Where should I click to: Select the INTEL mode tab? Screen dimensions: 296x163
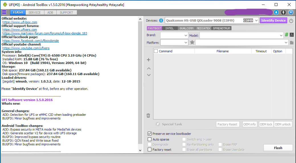click(x=170, y=28)
